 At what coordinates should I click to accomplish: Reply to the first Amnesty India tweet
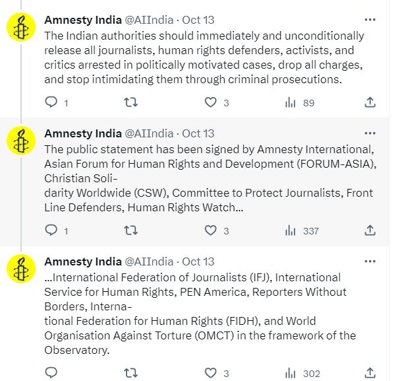tap(51, 102)
